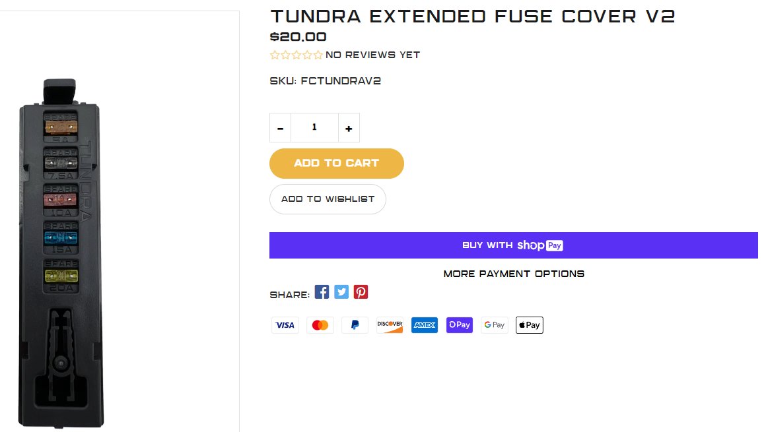
Task: Add the fuse cover to cart
Action: coord(337,164)
